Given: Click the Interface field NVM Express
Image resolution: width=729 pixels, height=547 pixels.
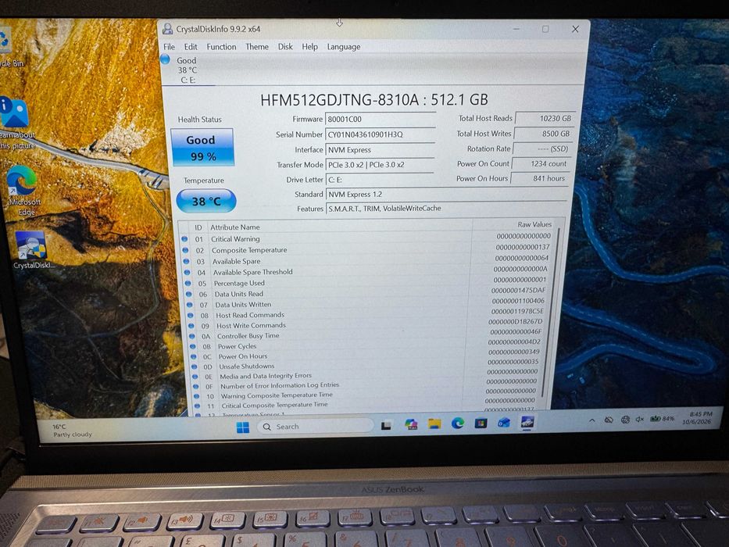Looking at the screenshot, I should point(380,150).
